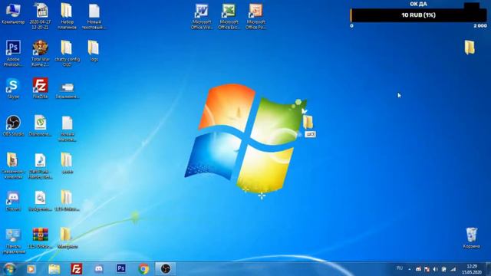
Task: Open the Action Center flag icon
Action: pyautogui.click(x=427, y=269)
